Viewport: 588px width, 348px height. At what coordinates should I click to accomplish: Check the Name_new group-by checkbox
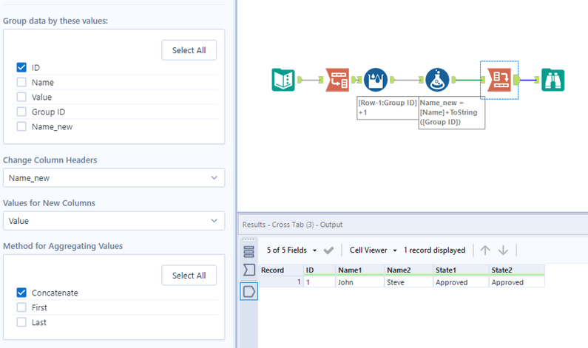(x=21, y=126)
